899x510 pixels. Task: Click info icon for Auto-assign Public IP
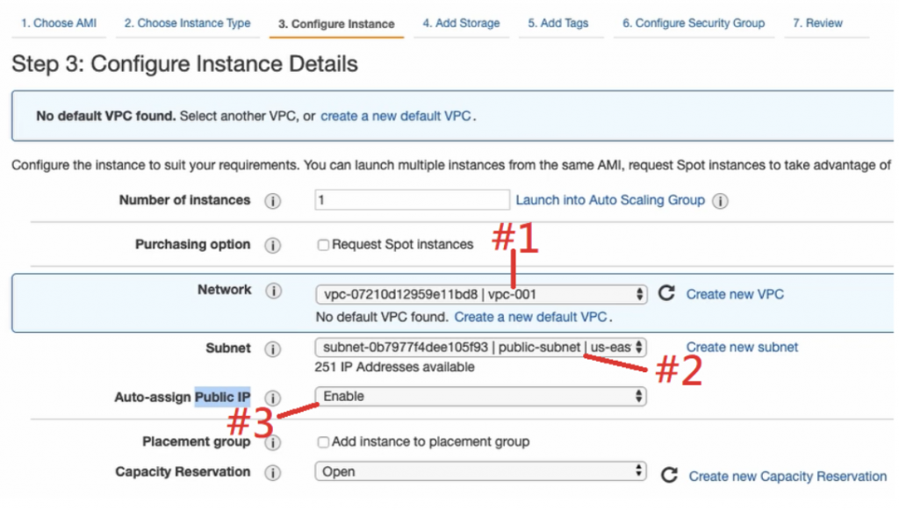[273, 398]
